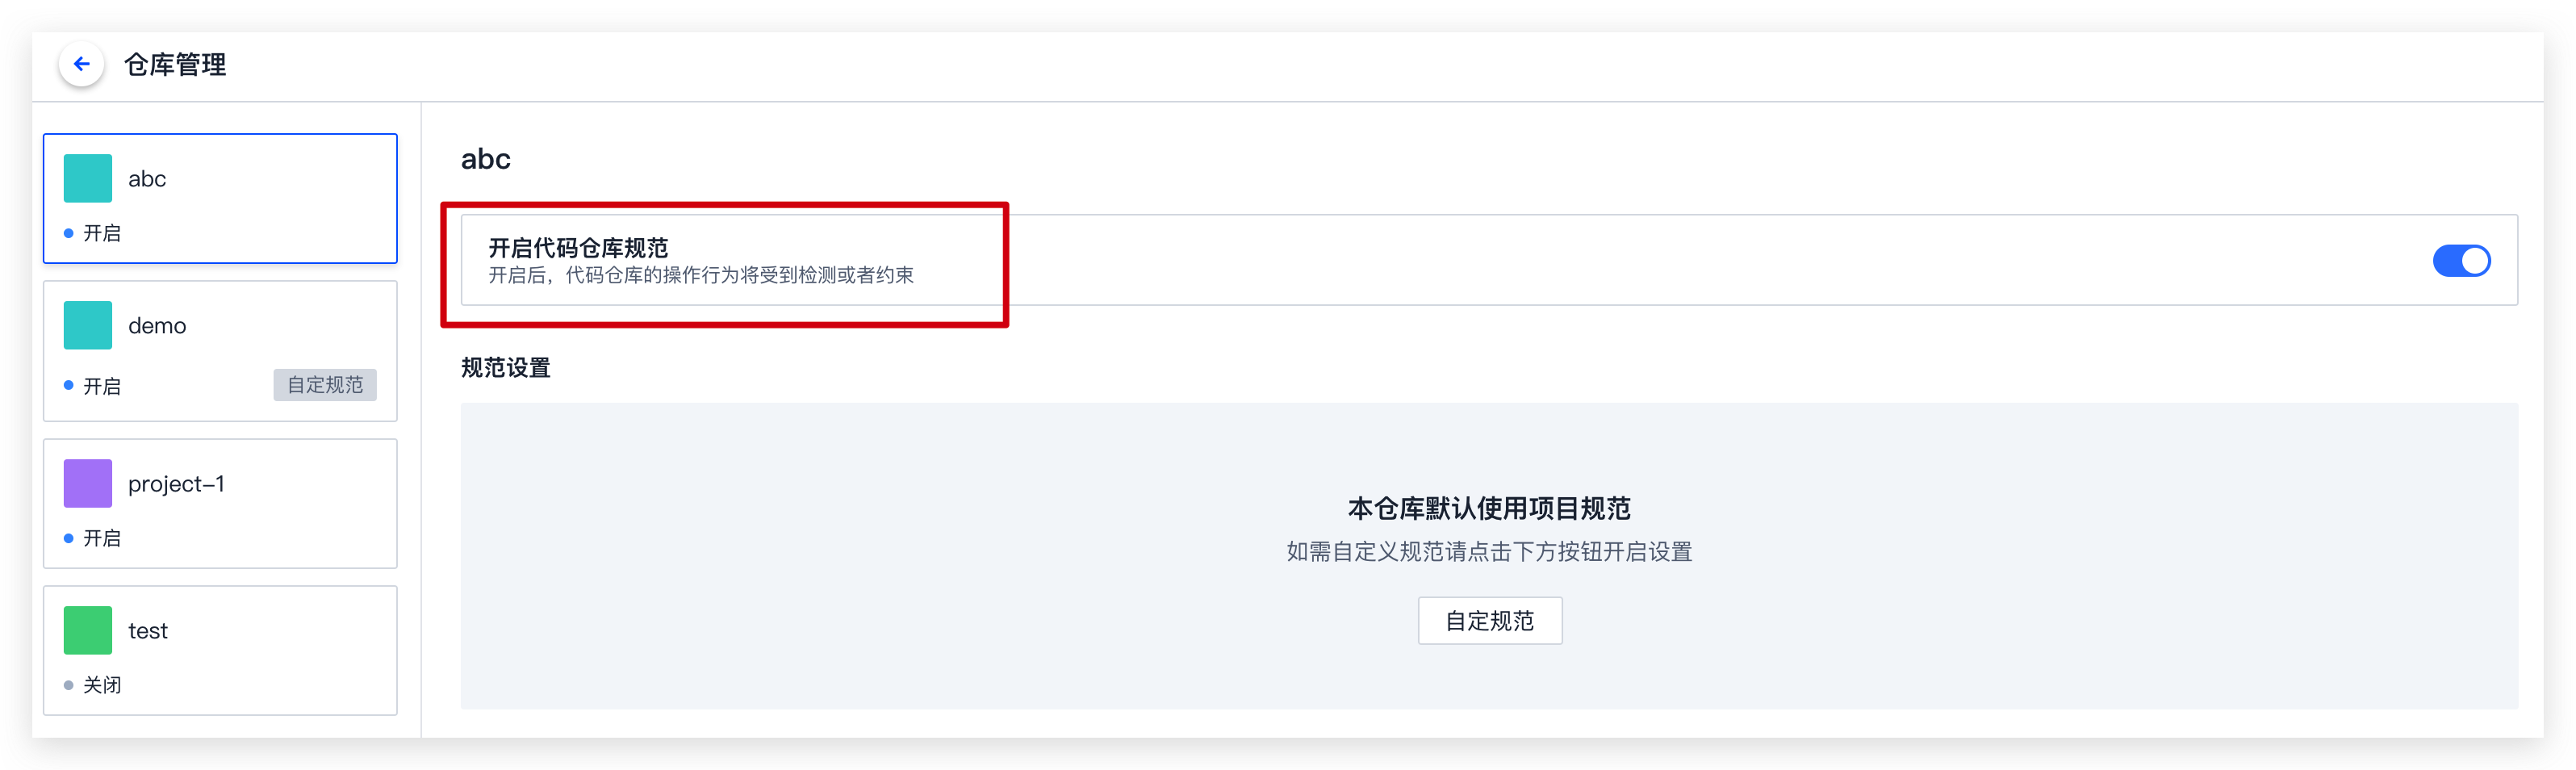Click the teal icon of demo repository
Viewport: 2576px width, 770px height.
coord(88,326)
